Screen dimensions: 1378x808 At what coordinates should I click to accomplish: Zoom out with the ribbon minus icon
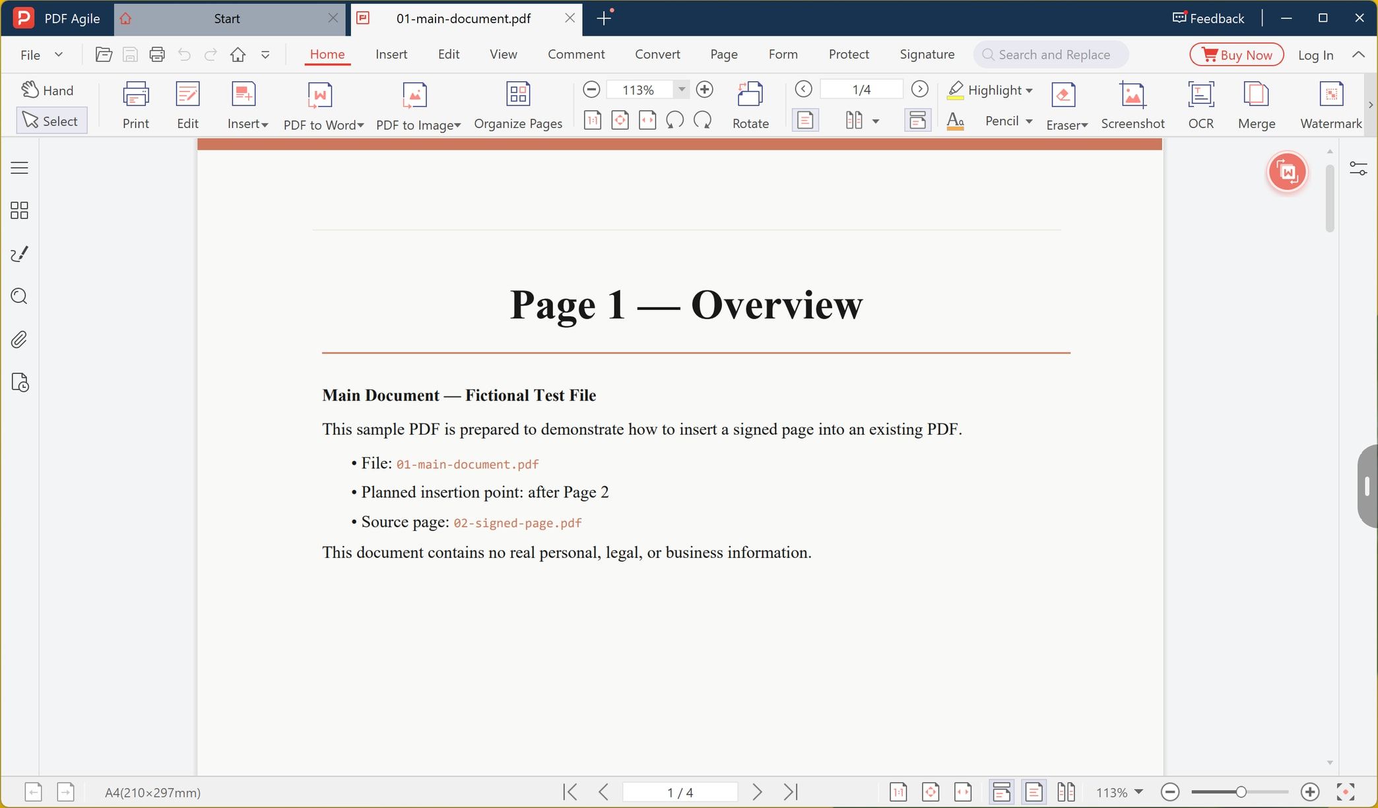pyautogui.click(x=591, y=89)
